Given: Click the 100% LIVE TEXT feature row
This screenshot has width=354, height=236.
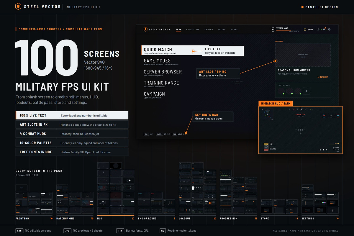Looking at the screenshot, I should 72,115.
